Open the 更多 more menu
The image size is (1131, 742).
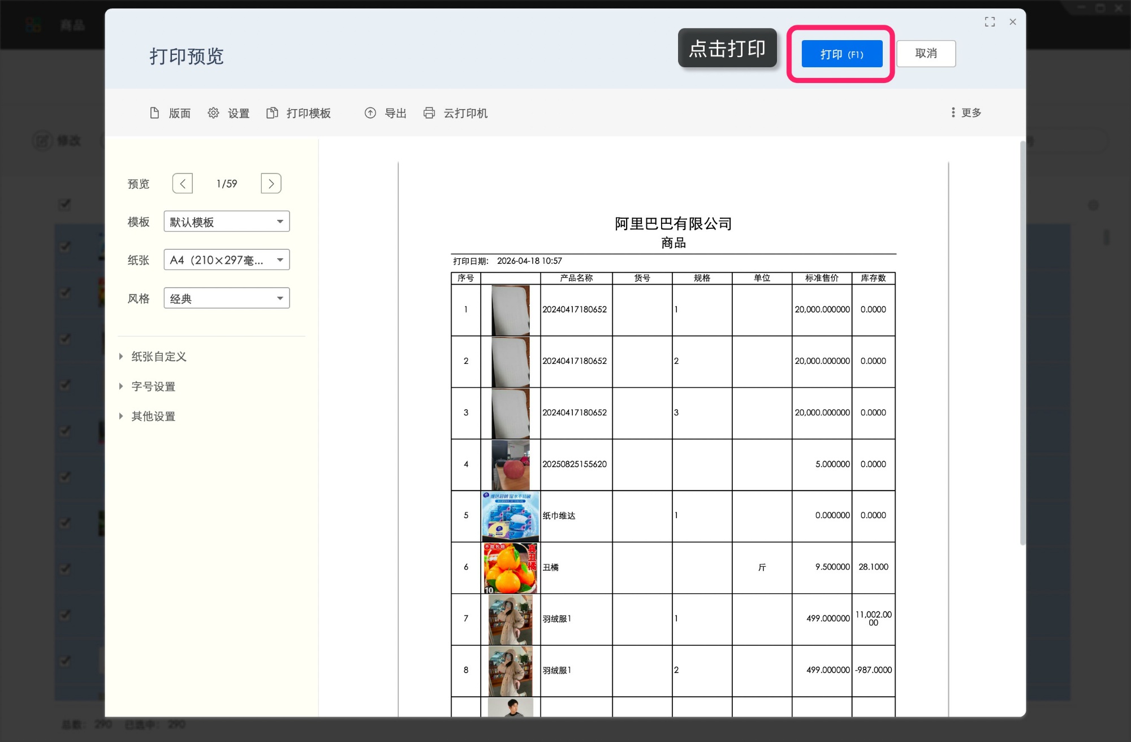click(x=966, y=112)
